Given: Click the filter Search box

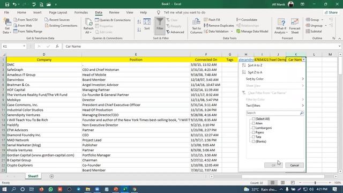Looking at the screenshot, I should point(275,113).
